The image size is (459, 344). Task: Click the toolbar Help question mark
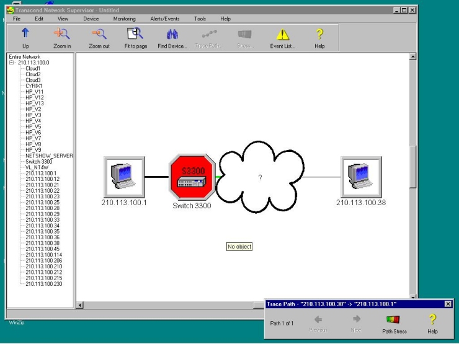point(319,34)
